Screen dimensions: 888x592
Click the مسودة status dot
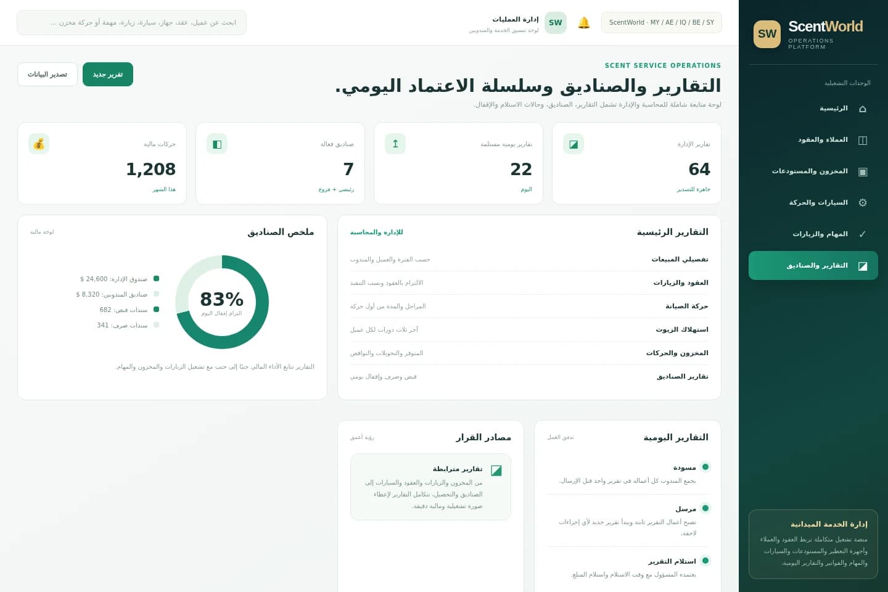[705, 467]
